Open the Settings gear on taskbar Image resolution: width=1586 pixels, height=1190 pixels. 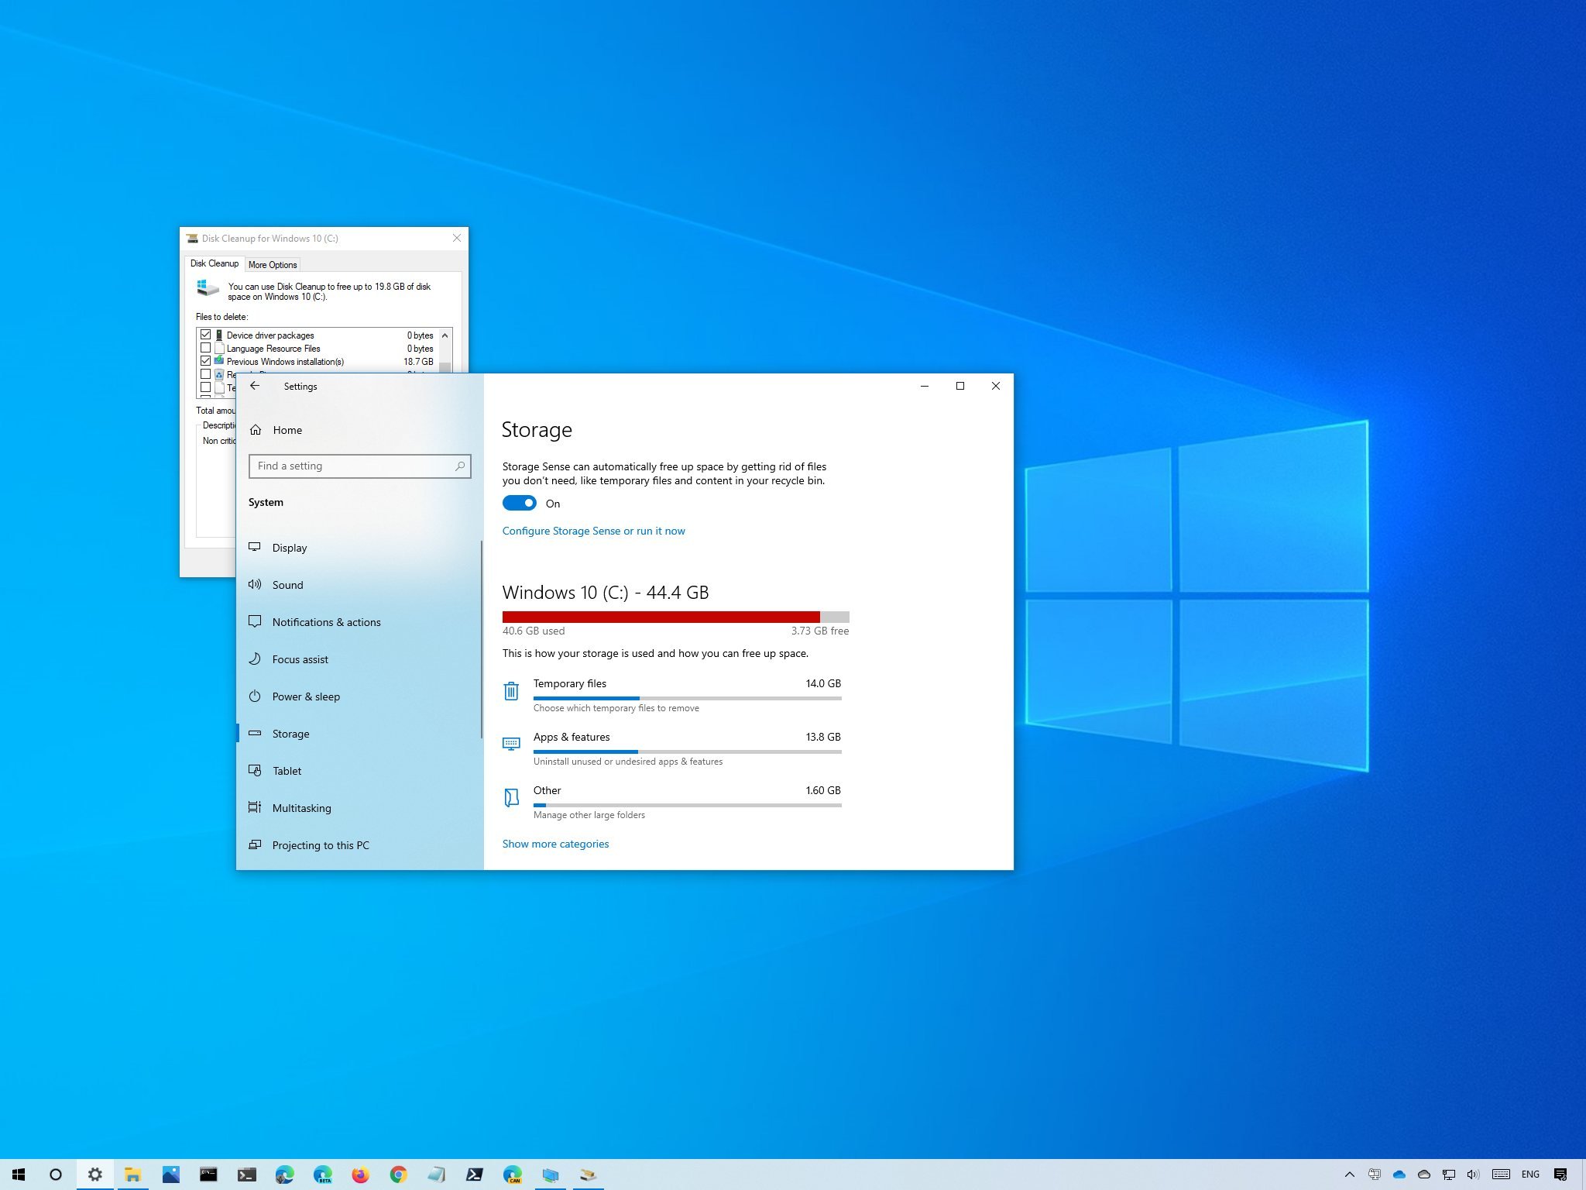point(94,1175)
